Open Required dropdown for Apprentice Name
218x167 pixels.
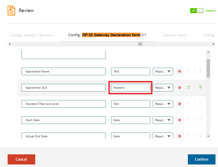tap(163, 71)
